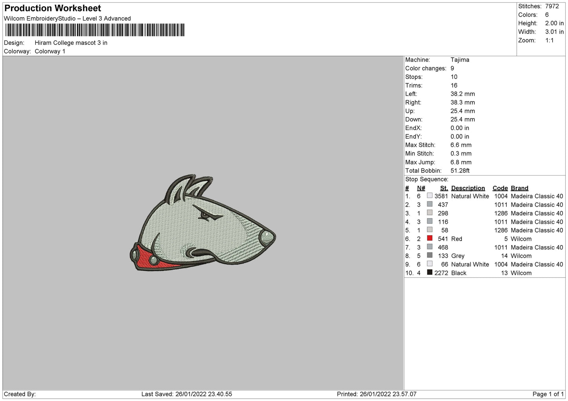
Task: Click the 'Down:' label
Action: (x=414, y=119)
